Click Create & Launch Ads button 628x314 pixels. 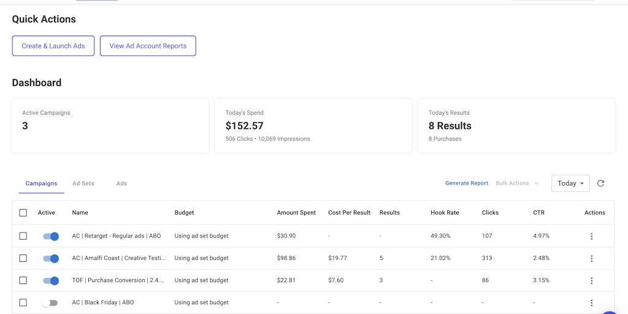53,46
